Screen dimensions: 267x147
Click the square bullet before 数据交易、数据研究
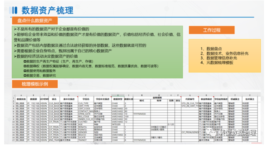coord(25,75)
